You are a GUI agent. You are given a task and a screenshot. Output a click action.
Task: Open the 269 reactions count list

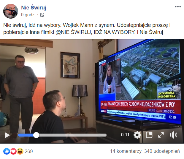(29, 151)
